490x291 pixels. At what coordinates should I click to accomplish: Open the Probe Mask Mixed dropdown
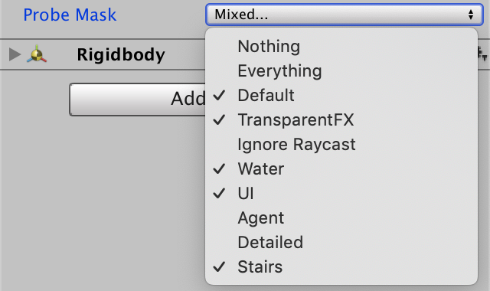345,15
